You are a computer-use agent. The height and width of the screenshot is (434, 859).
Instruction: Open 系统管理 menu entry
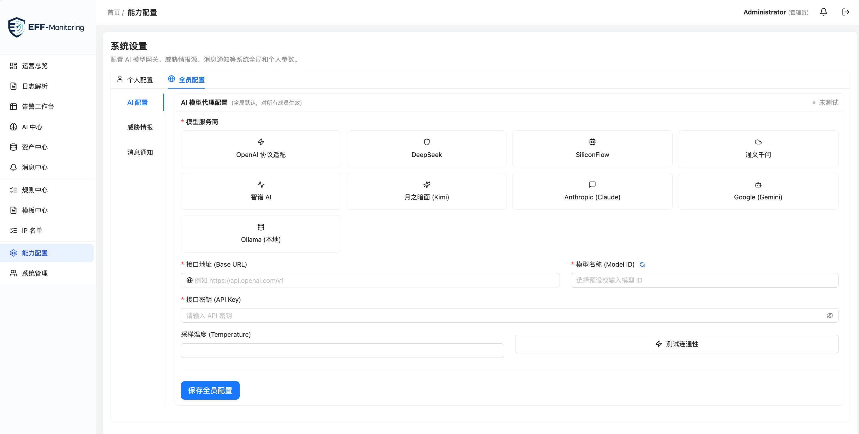pos(47,273)
